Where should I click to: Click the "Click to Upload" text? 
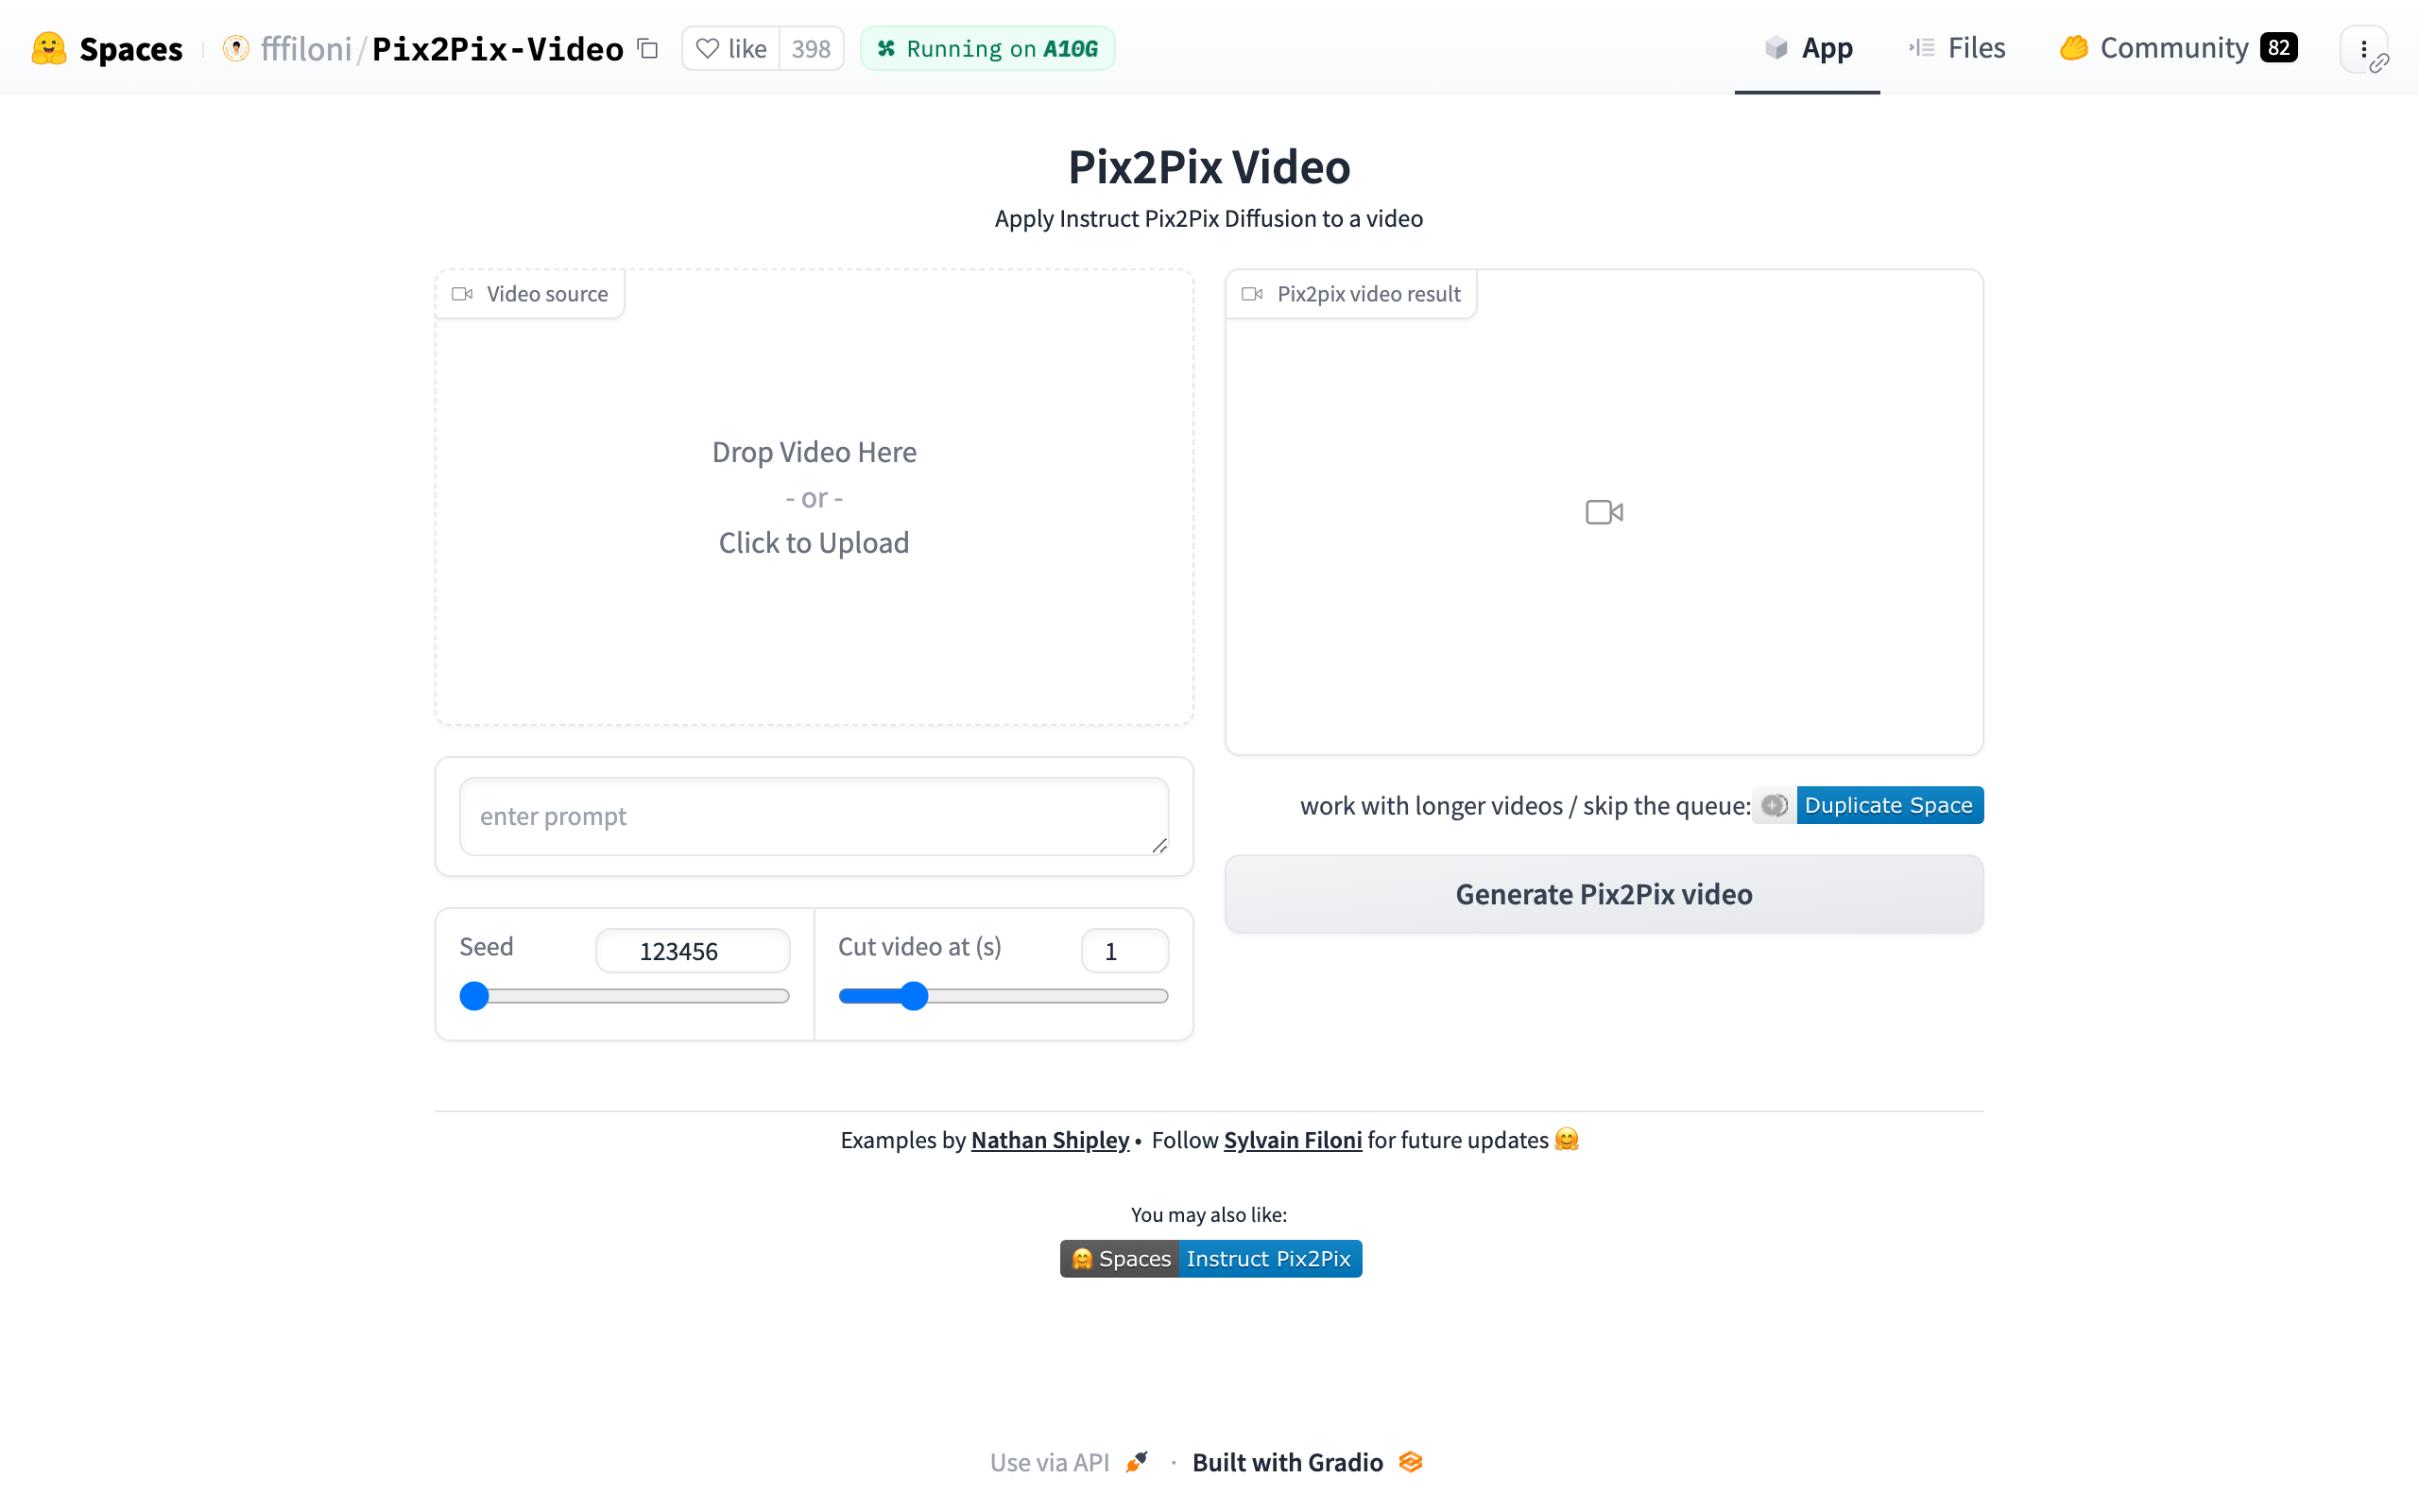(x=814, y=543)
